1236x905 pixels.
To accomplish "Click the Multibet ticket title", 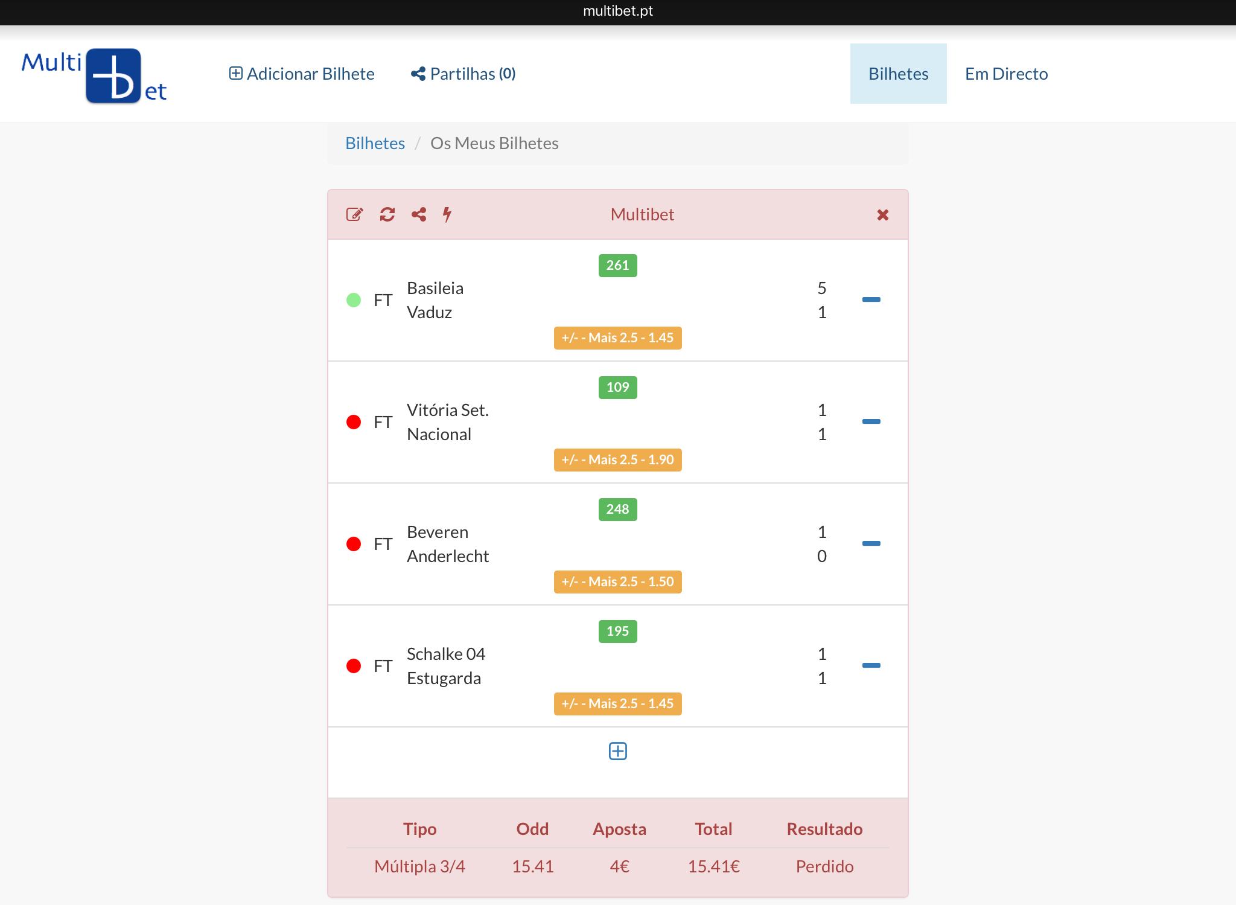I will tap(642, 214).
